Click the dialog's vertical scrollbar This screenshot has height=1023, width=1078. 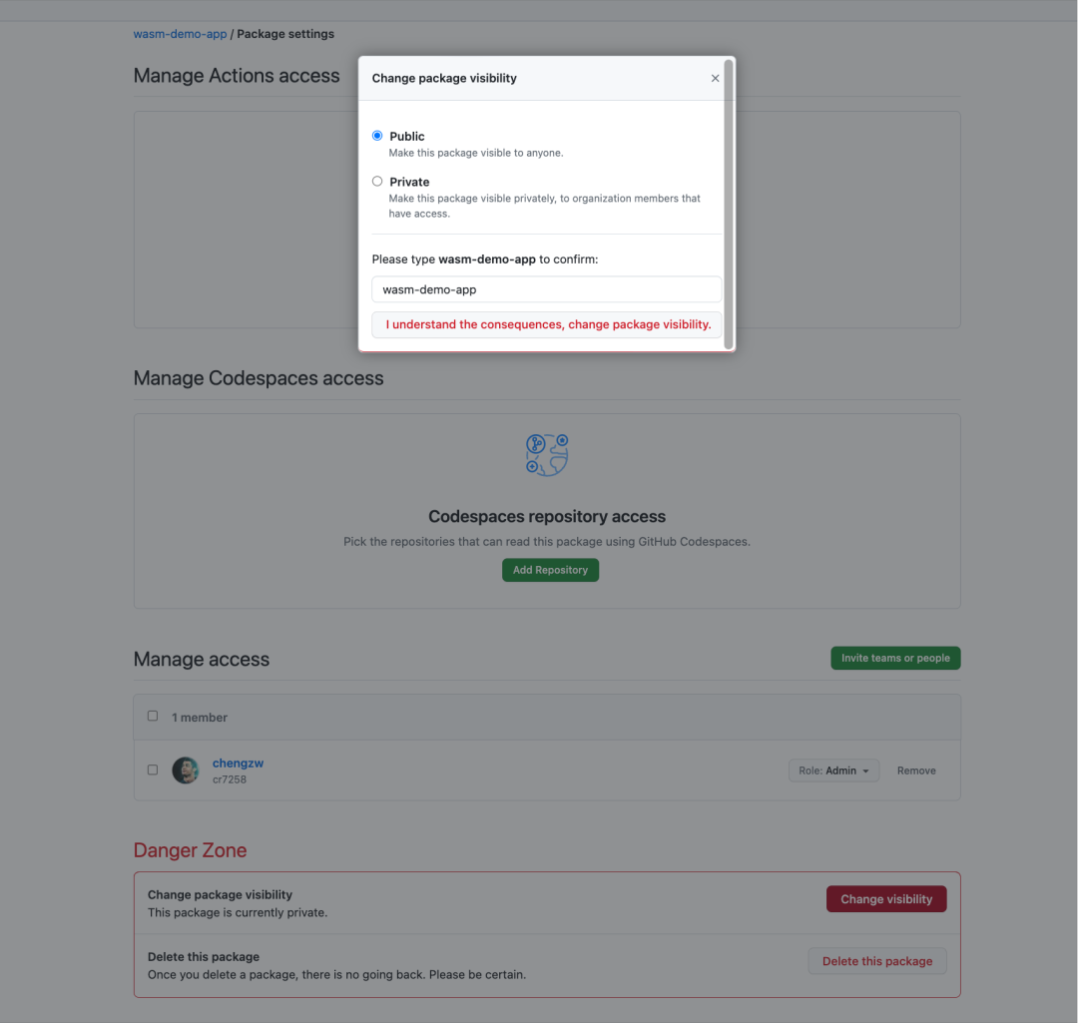click(x=729, y=205)
